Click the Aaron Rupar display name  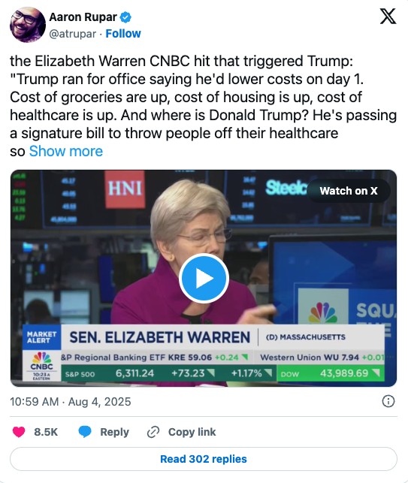pos(83,17)
